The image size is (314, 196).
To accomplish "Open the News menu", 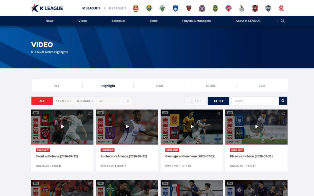I will tap(49, 21).
